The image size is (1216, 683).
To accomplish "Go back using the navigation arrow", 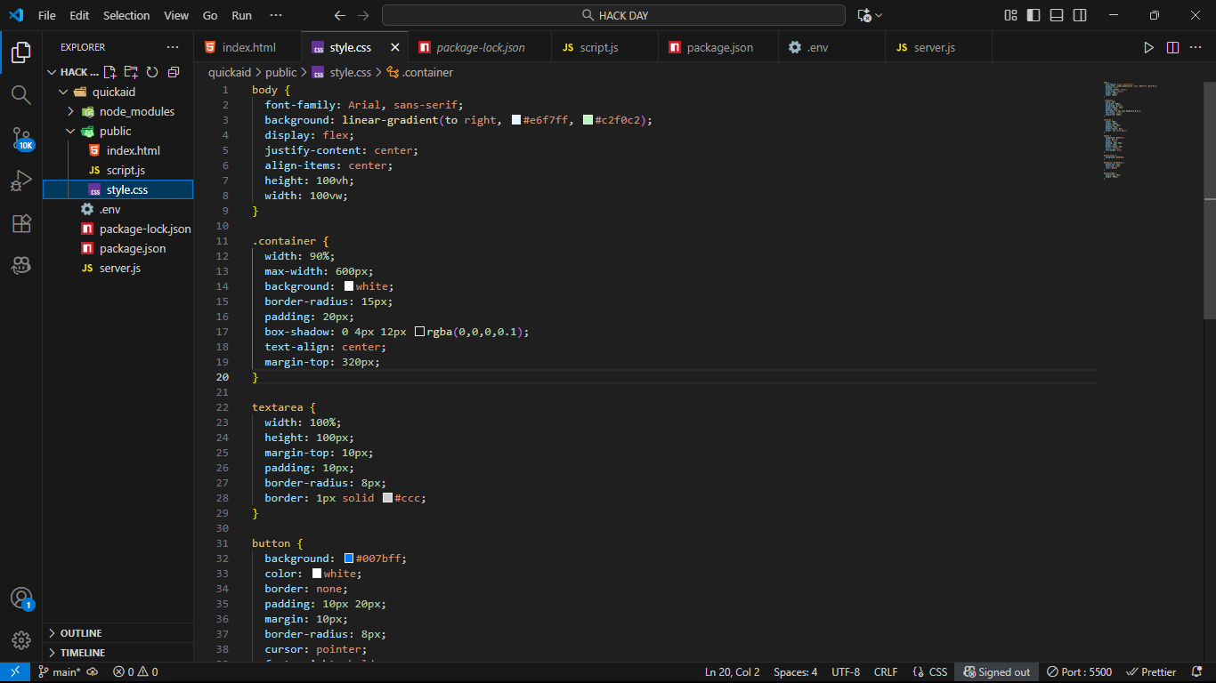I will (339, 15).
